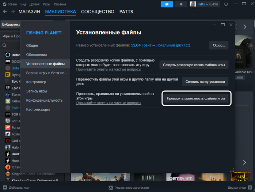The width and height of the screenshot is (255, 192).
Task: Click the library search magnifier icon
Action: point(5,45)
